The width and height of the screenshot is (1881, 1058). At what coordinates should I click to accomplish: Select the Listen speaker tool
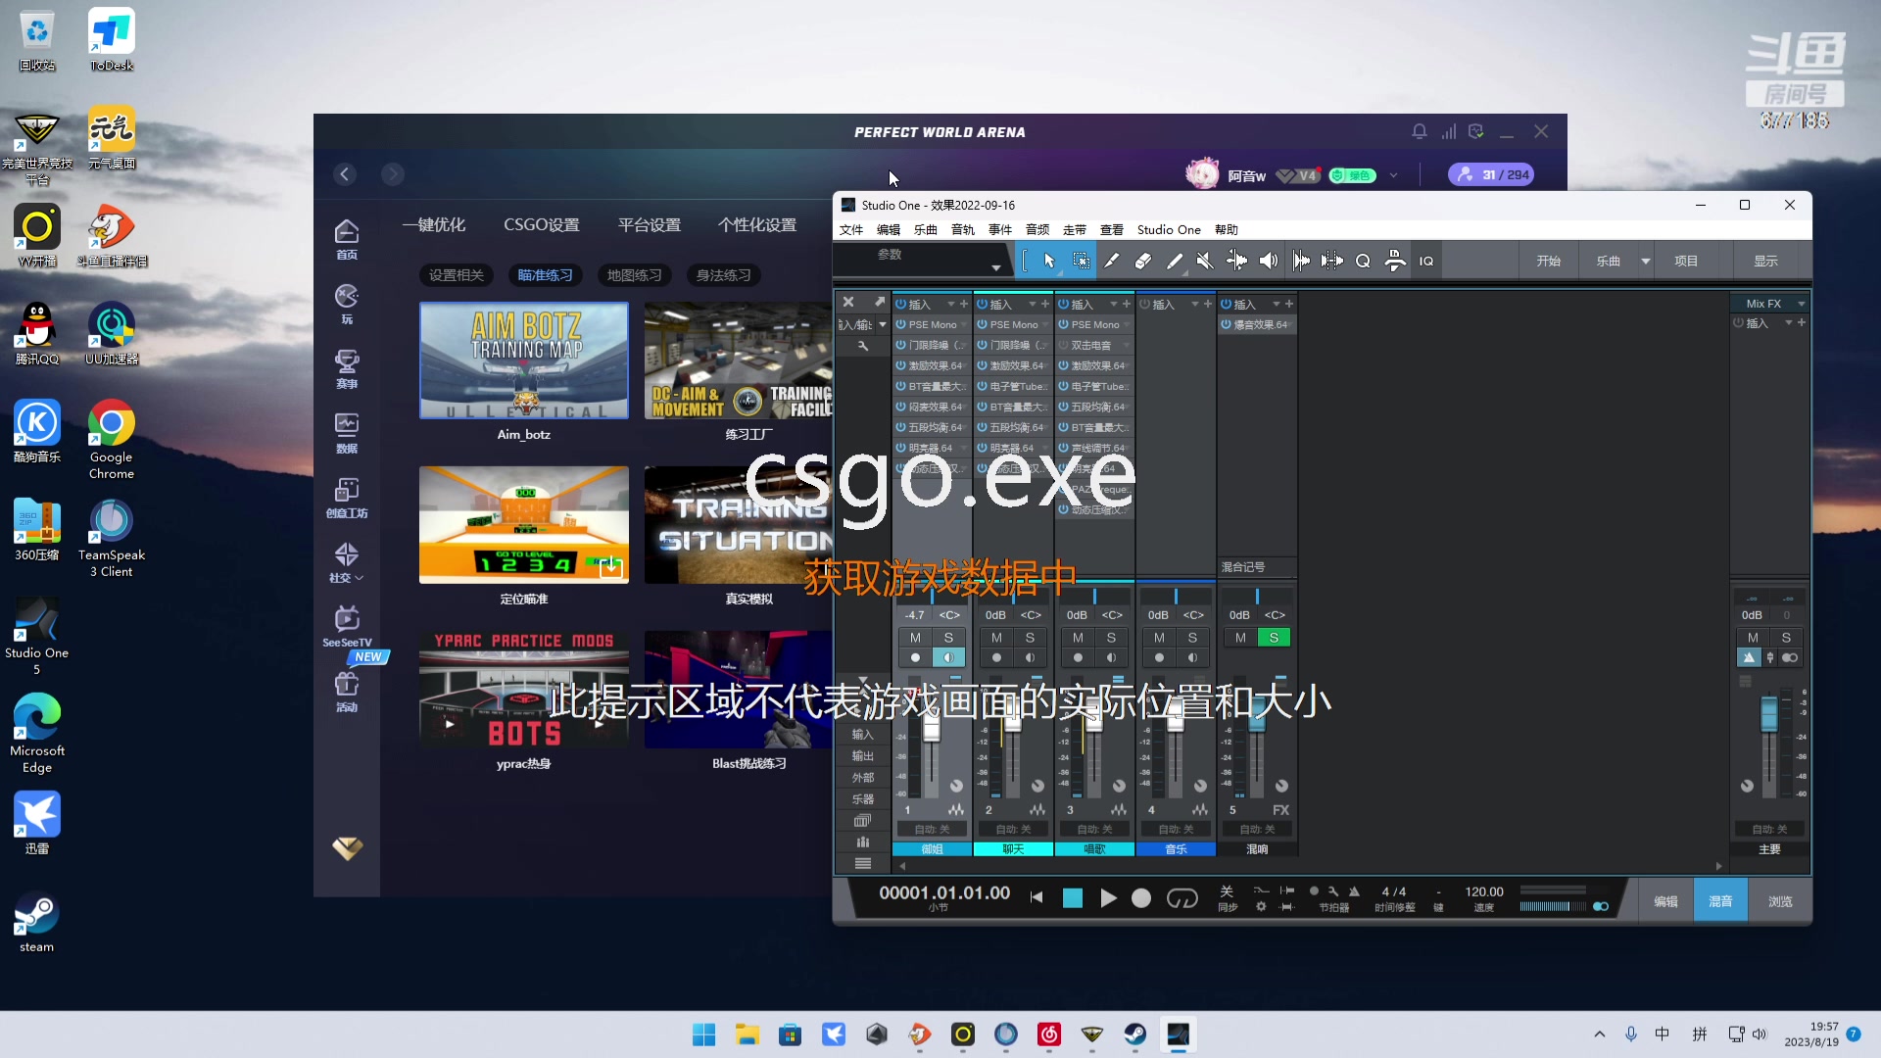(x=1269, y=261)
